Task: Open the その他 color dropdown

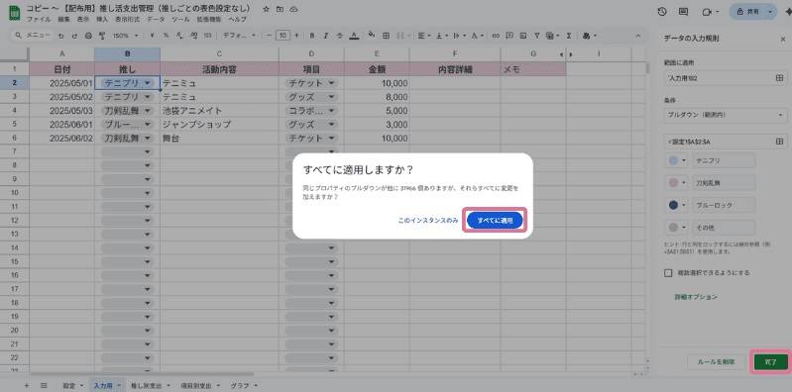Action: point(677,227)
